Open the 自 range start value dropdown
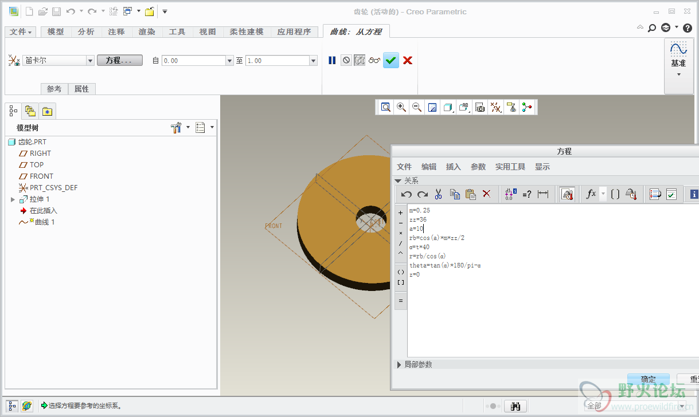699x417 pixels. point(230,61)
